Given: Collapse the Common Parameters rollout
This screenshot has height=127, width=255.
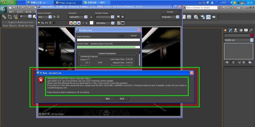Looking at the screenshot, I should pyautogui.click(x=107, y=53).
